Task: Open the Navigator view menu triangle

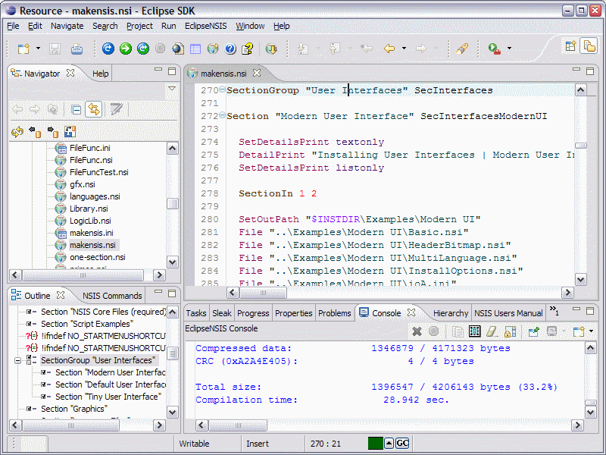Action: (x=172, y=89)
